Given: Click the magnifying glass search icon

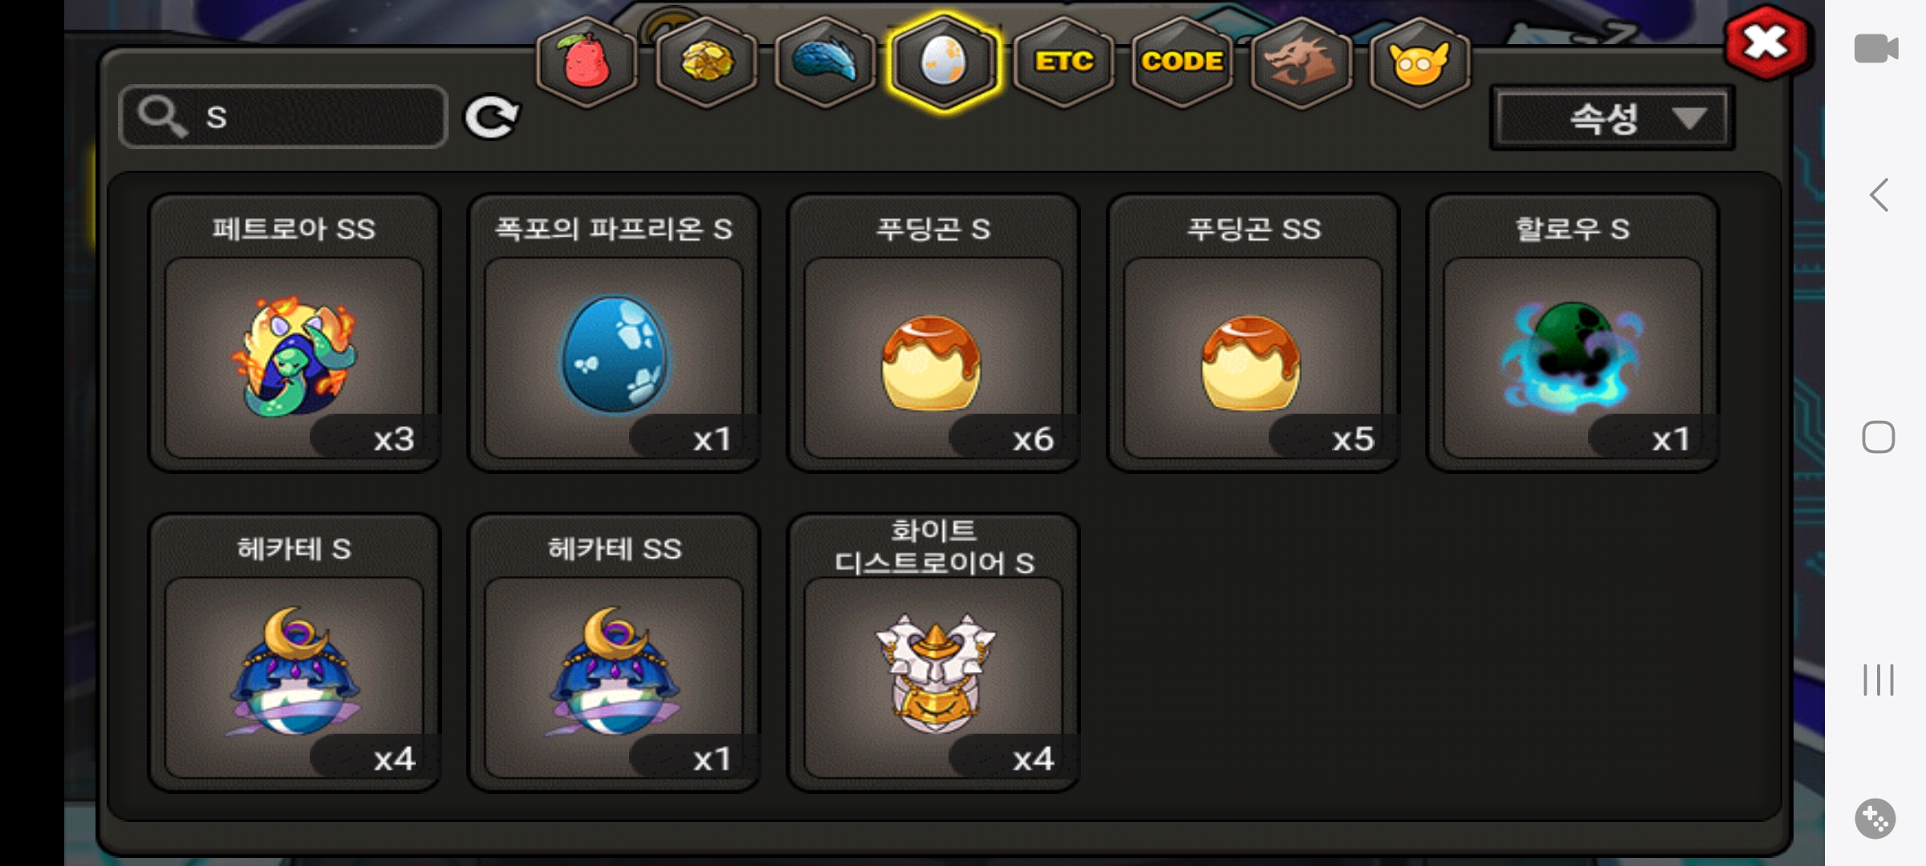Looking at the screenshot, I should [161, 117].
